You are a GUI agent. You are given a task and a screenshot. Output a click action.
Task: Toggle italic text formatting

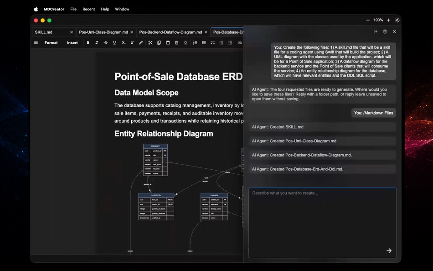97,43
